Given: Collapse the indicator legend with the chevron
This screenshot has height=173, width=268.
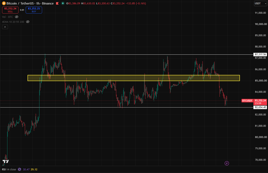Looking at the screenshot, I should coord(5,27).
